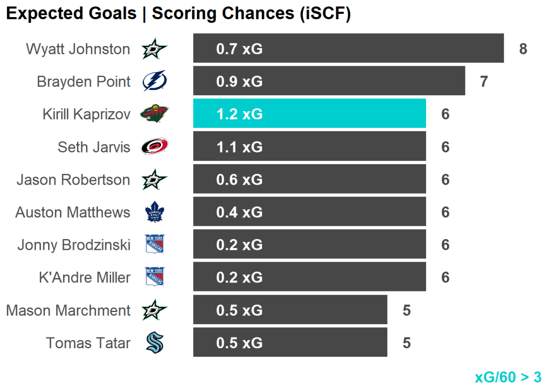
Task: Click the Seth Jarvis 1.1 xG bar
Action: pyautogui.click(x=309, y=147)
